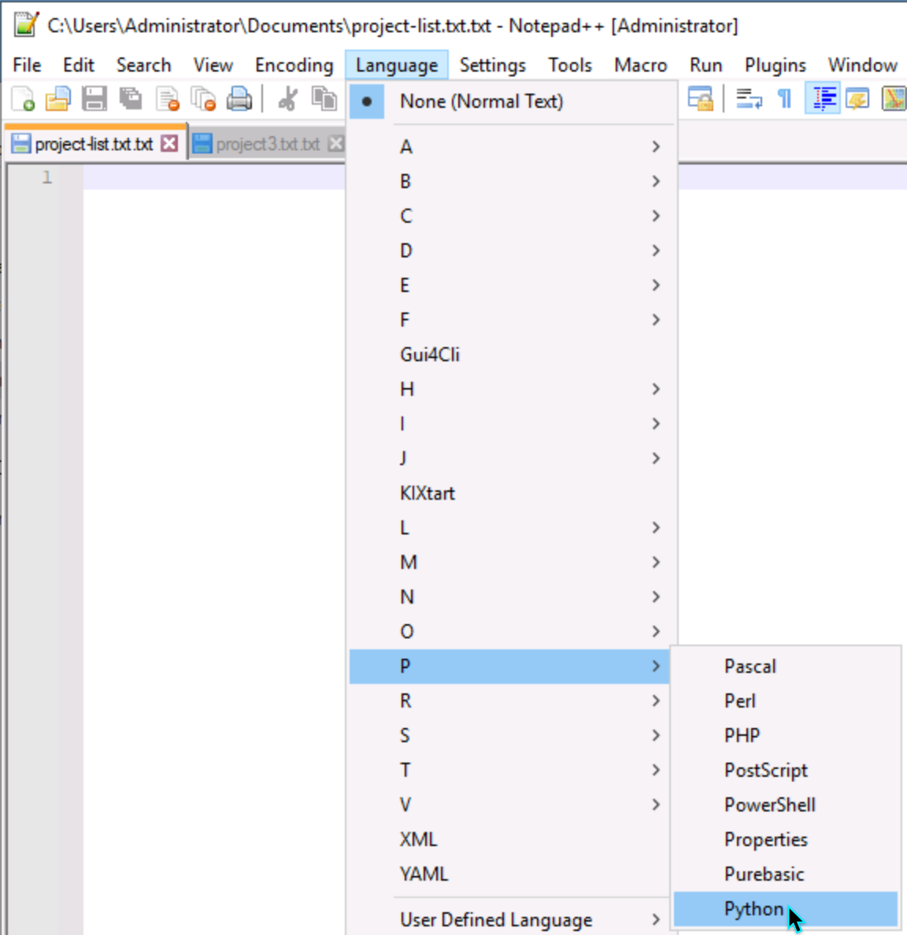907x935 pixels.
Task: Click the Close All documents icon
Action: point(203,98)
